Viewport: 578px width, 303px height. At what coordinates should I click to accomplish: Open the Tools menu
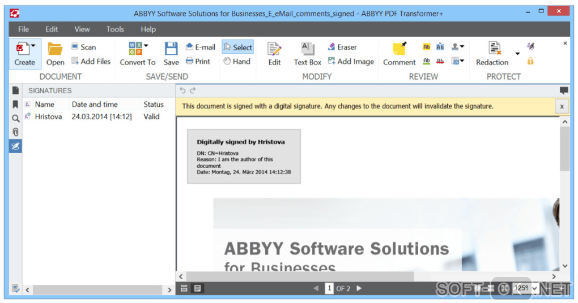click(x=115, y=29)
